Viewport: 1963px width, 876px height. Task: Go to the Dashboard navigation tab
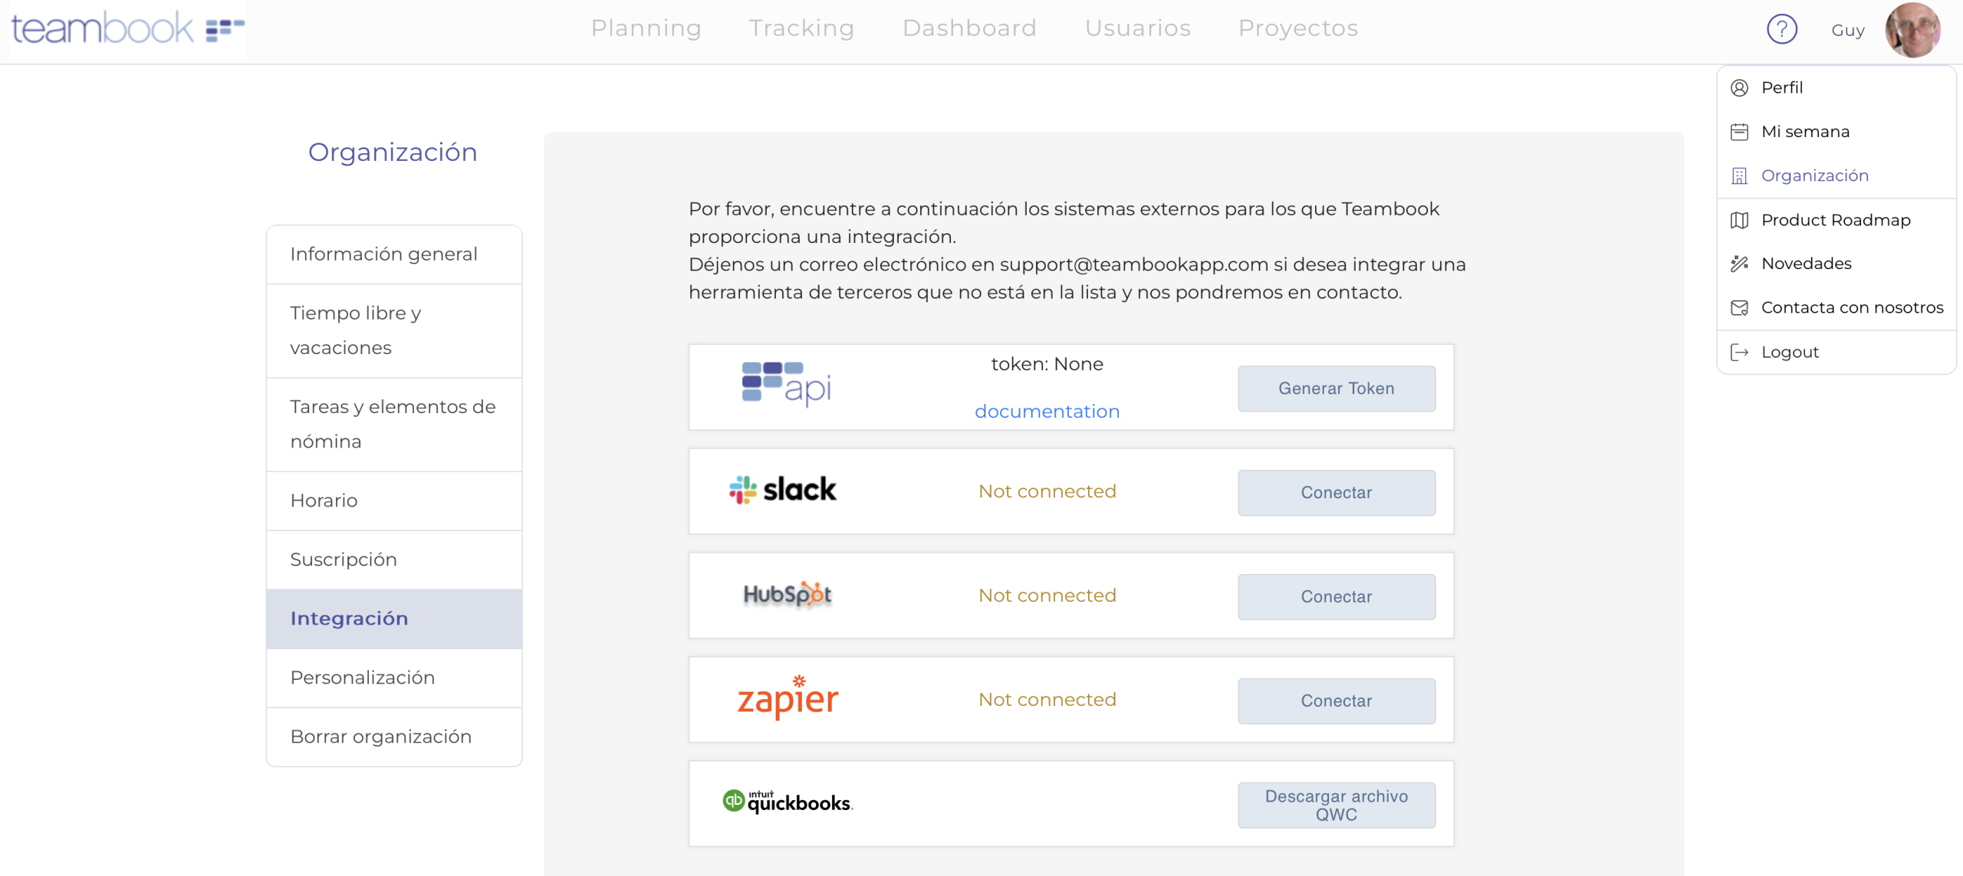click(x=969, y=28)
